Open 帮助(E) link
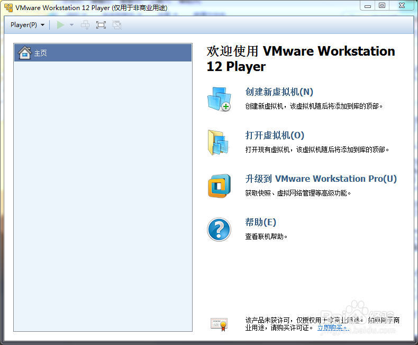The height and width of the screenshot is (345, 418). click(260, 222)
